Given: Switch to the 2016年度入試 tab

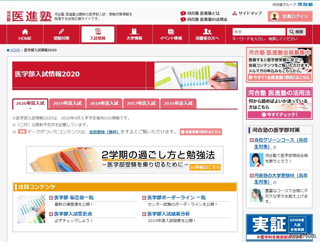Looking at the screenshot, I should coord(178,103).
